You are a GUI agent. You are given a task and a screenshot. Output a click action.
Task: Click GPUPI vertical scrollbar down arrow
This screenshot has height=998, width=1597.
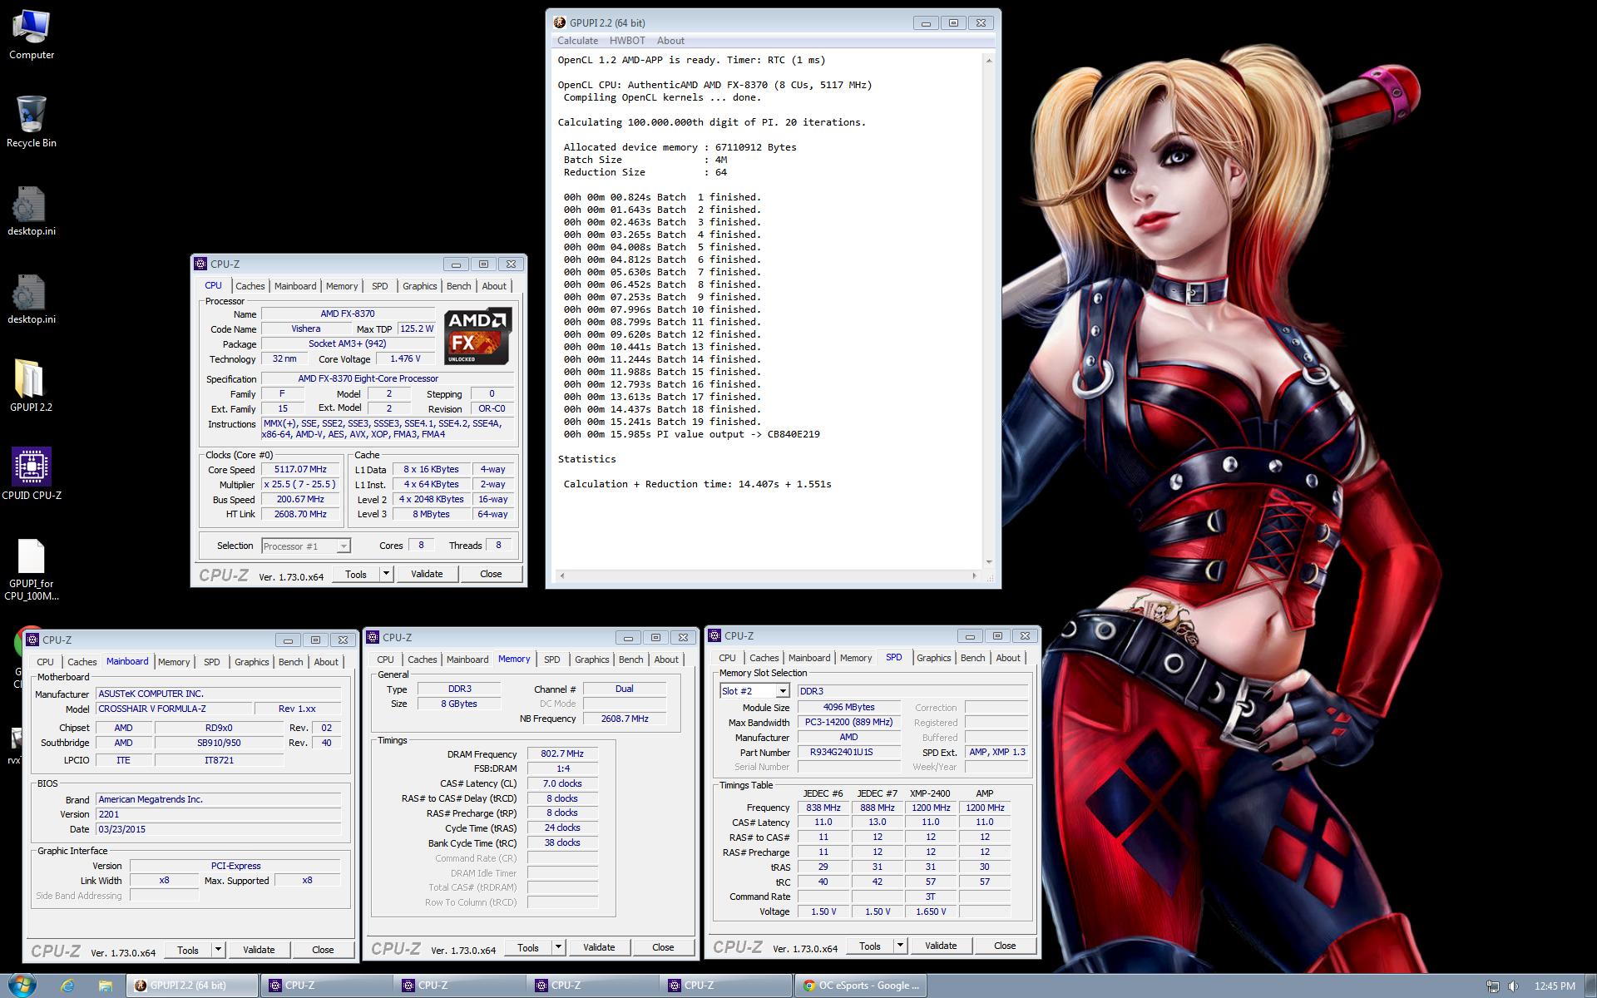point(989,562)
